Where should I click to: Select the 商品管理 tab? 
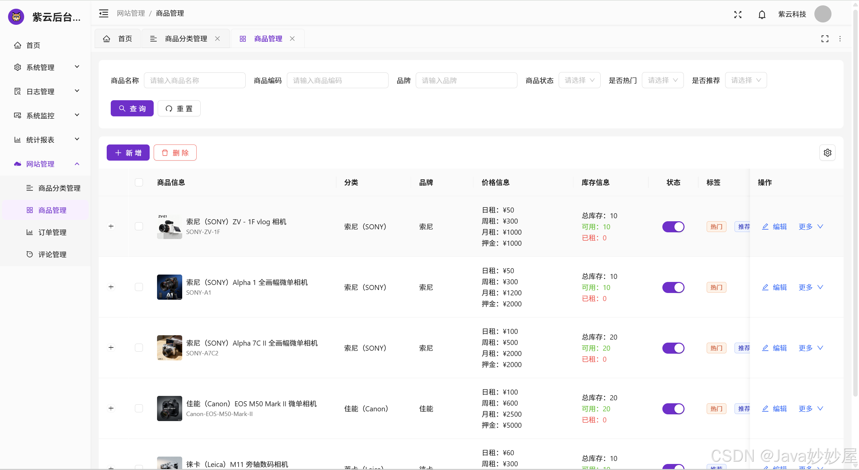point(268,39)
